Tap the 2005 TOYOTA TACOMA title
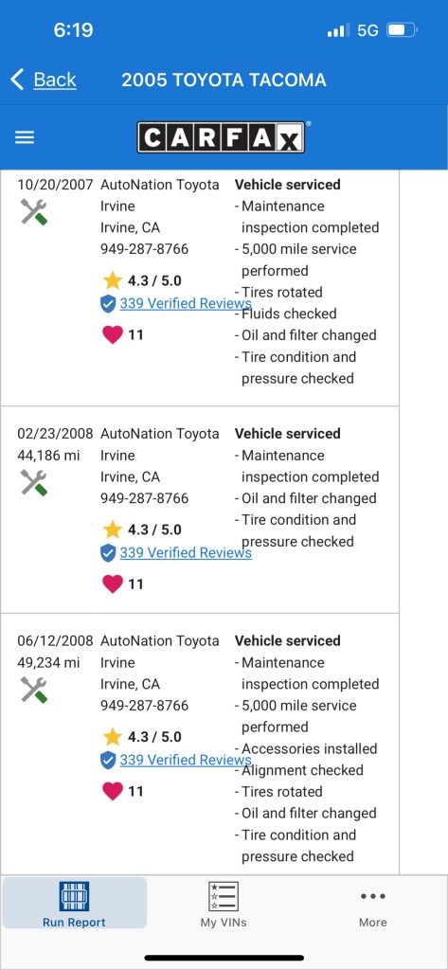The image size is (448, 970). pos(224,80)
